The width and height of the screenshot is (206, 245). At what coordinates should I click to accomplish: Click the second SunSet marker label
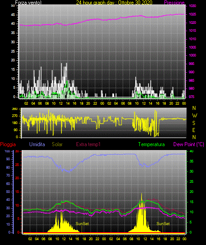coord(163,224)
